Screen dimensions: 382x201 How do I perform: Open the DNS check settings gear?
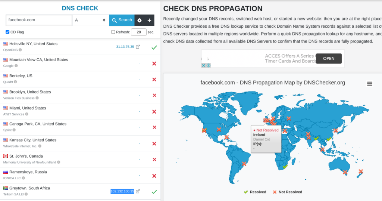click(x=140, y=20)
